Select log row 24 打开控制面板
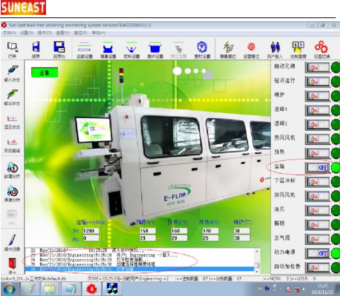The width and height of the screenshot is (340, 296). click(140, 260)
